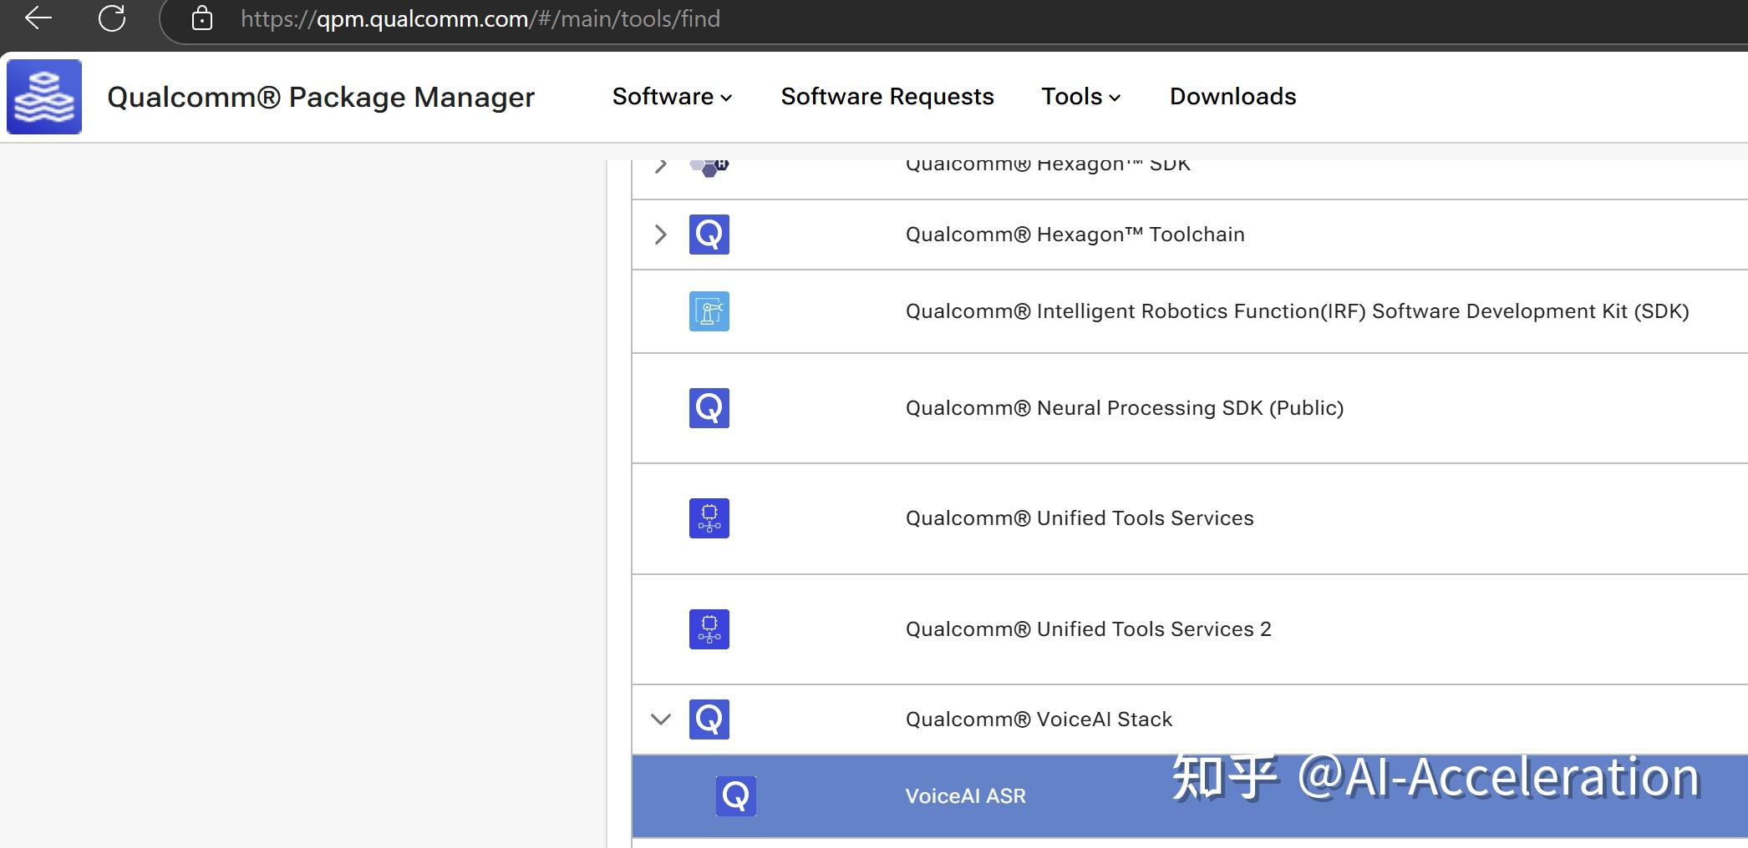Click the VoiceAI ASR Q icon
The height and width of the screenshot is (848, 1748).
tap(734, 795)
